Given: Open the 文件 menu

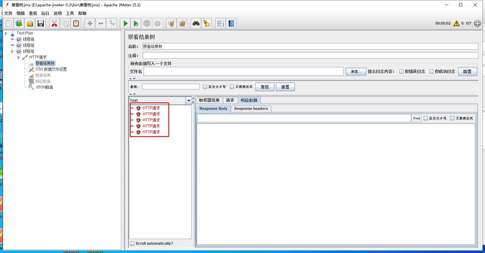Looking at the screenshot, I should tap(8, 13).
